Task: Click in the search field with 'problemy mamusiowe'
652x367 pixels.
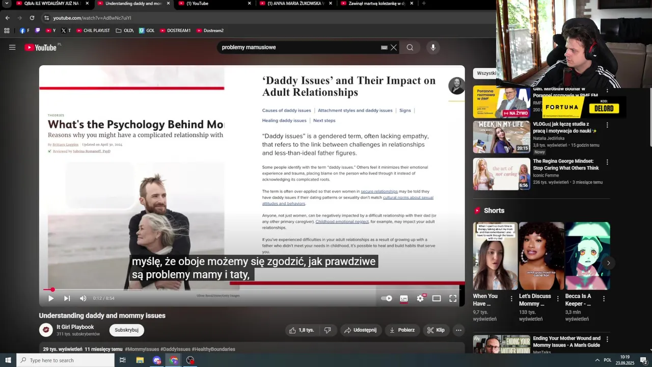Action: click(x=301, y=47)
